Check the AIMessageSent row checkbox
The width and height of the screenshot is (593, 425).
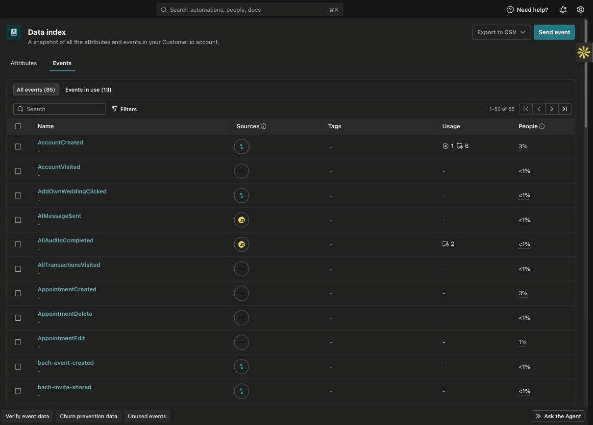[18, 220]
